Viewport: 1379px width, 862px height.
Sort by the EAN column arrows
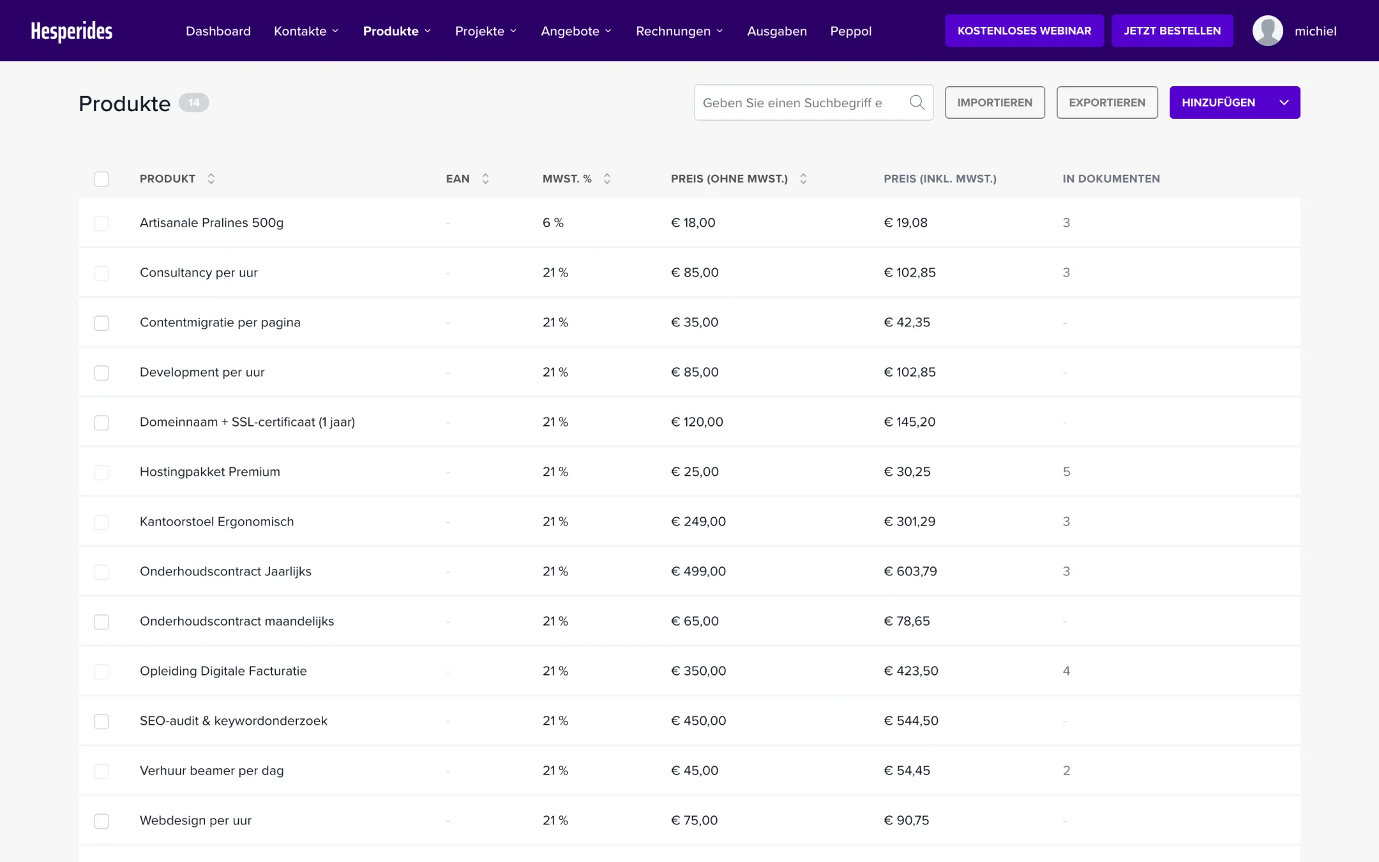pyautogui.click(x=485, y=179)
